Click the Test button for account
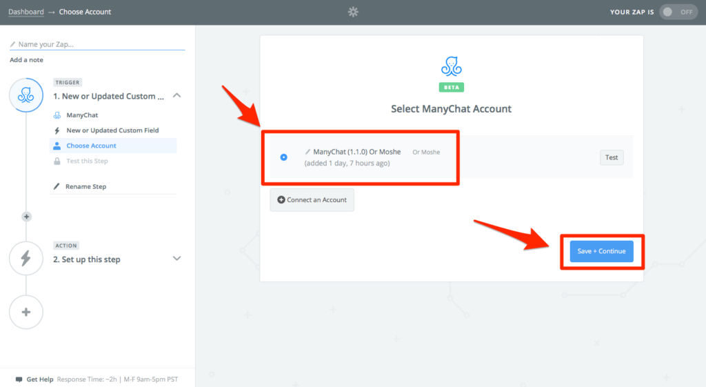Screen dimensions: 706x387 coord(612,157)
